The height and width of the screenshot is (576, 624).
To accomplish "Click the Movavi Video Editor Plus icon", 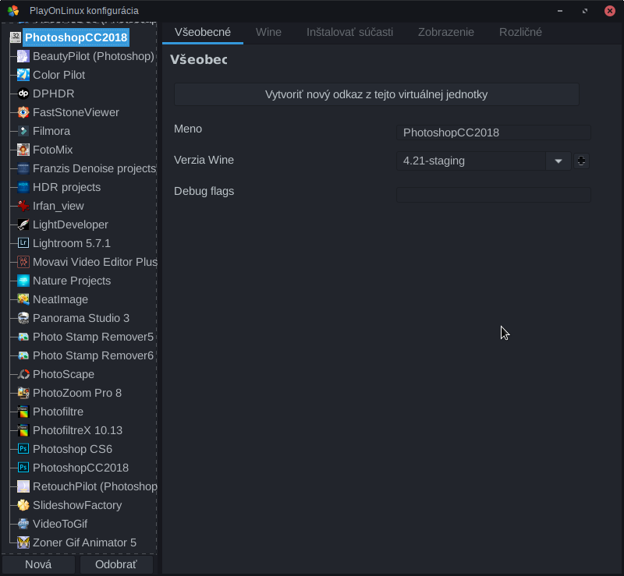I will point(23,262).
